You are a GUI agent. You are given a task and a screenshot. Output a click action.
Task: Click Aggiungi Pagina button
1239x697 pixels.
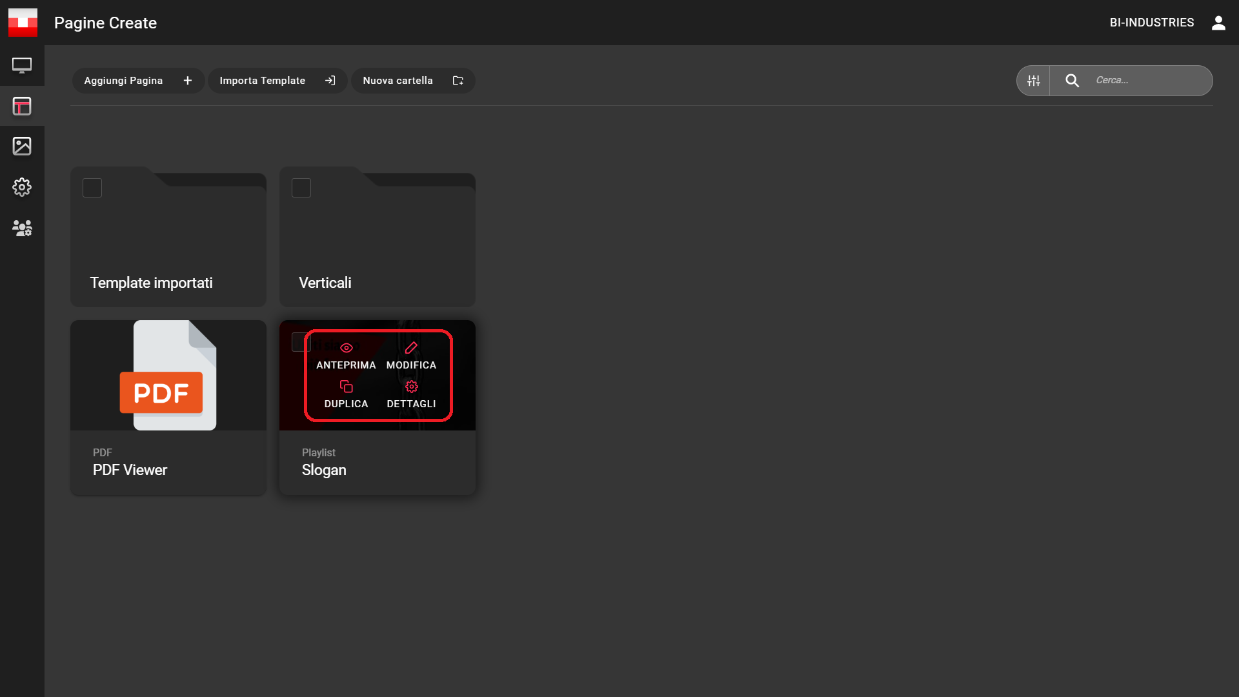pyautogui.click(x=138, y=81)
